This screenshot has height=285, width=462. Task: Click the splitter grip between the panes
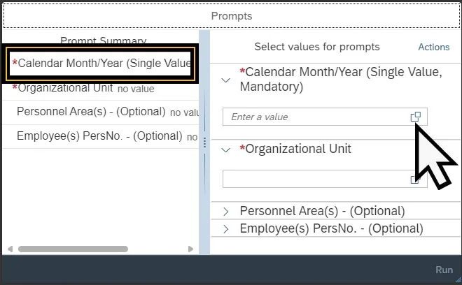coord(204,142)
